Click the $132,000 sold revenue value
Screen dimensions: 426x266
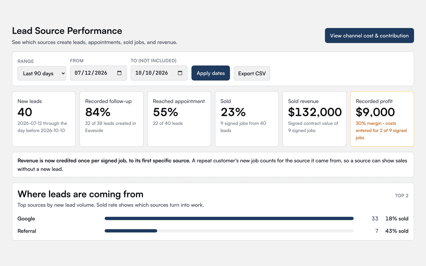(x=315, y=112)
